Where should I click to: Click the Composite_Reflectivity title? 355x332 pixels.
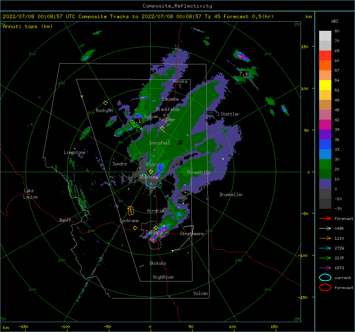tap(177, 6)
